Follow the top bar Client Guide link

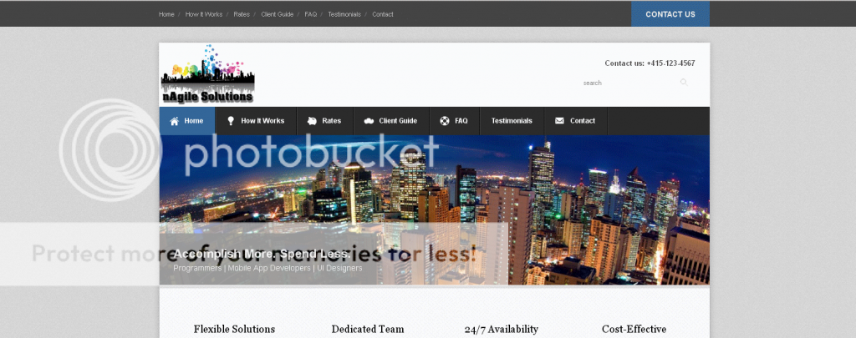[278, 15]
